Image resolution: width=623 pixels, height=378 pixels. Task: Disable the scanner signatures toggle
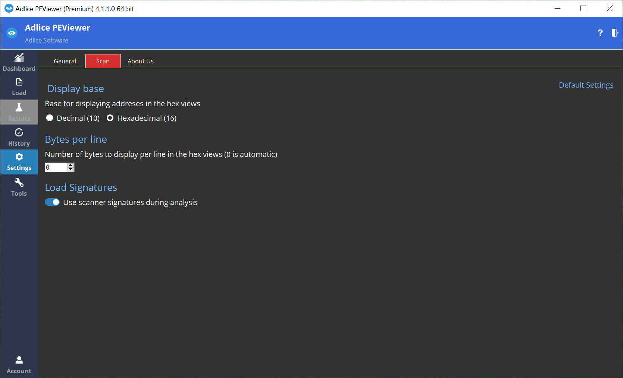[52, 202]
